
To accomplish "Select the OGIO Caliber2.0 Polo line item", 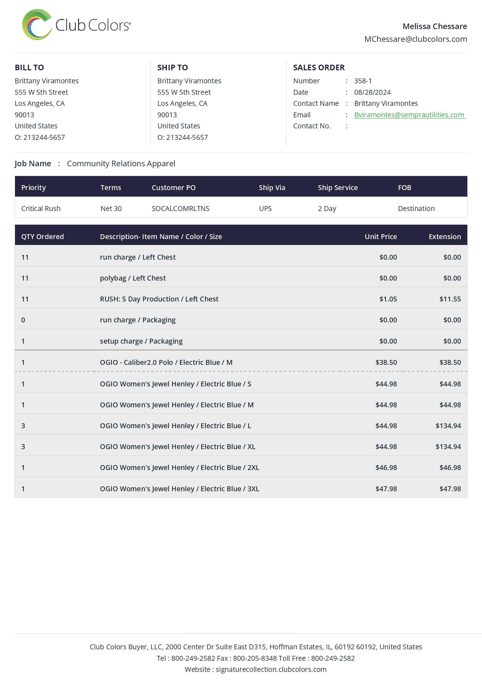I will (x=166, y=362).
